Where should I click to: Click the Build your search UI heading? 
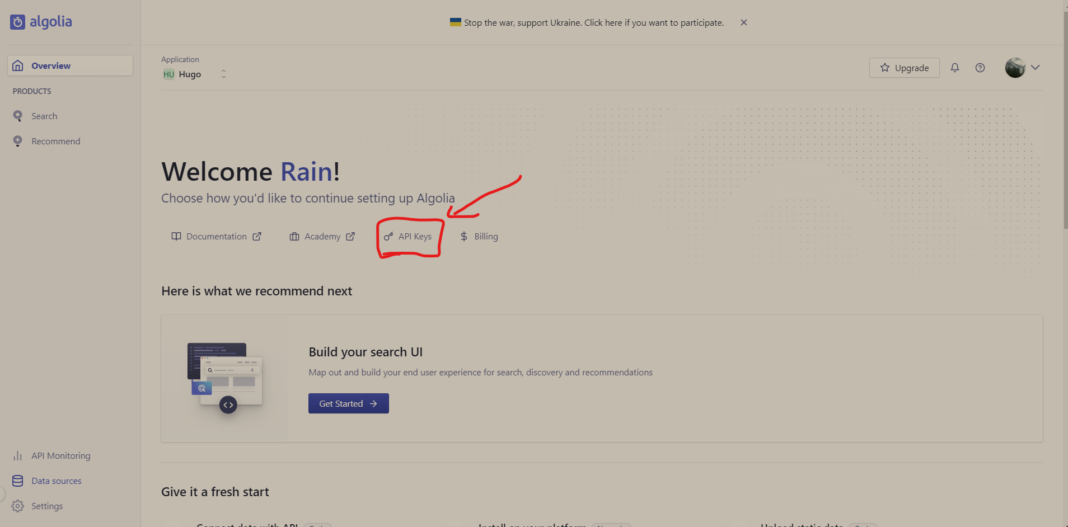click(x=366, y=352)
